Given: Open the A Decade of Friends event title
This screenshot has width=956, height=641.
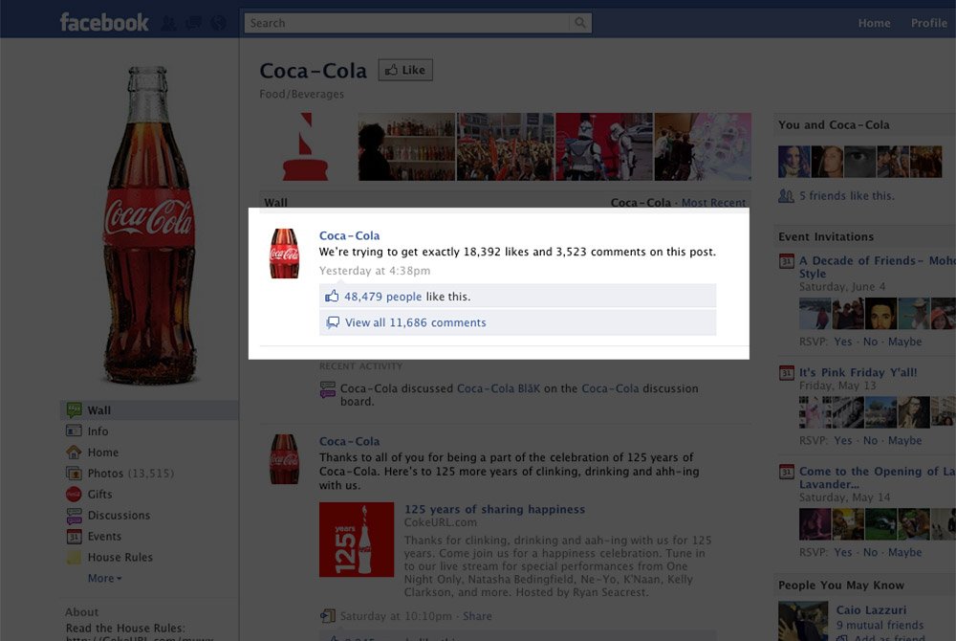Looking at the screenshot, I should 877,267.
